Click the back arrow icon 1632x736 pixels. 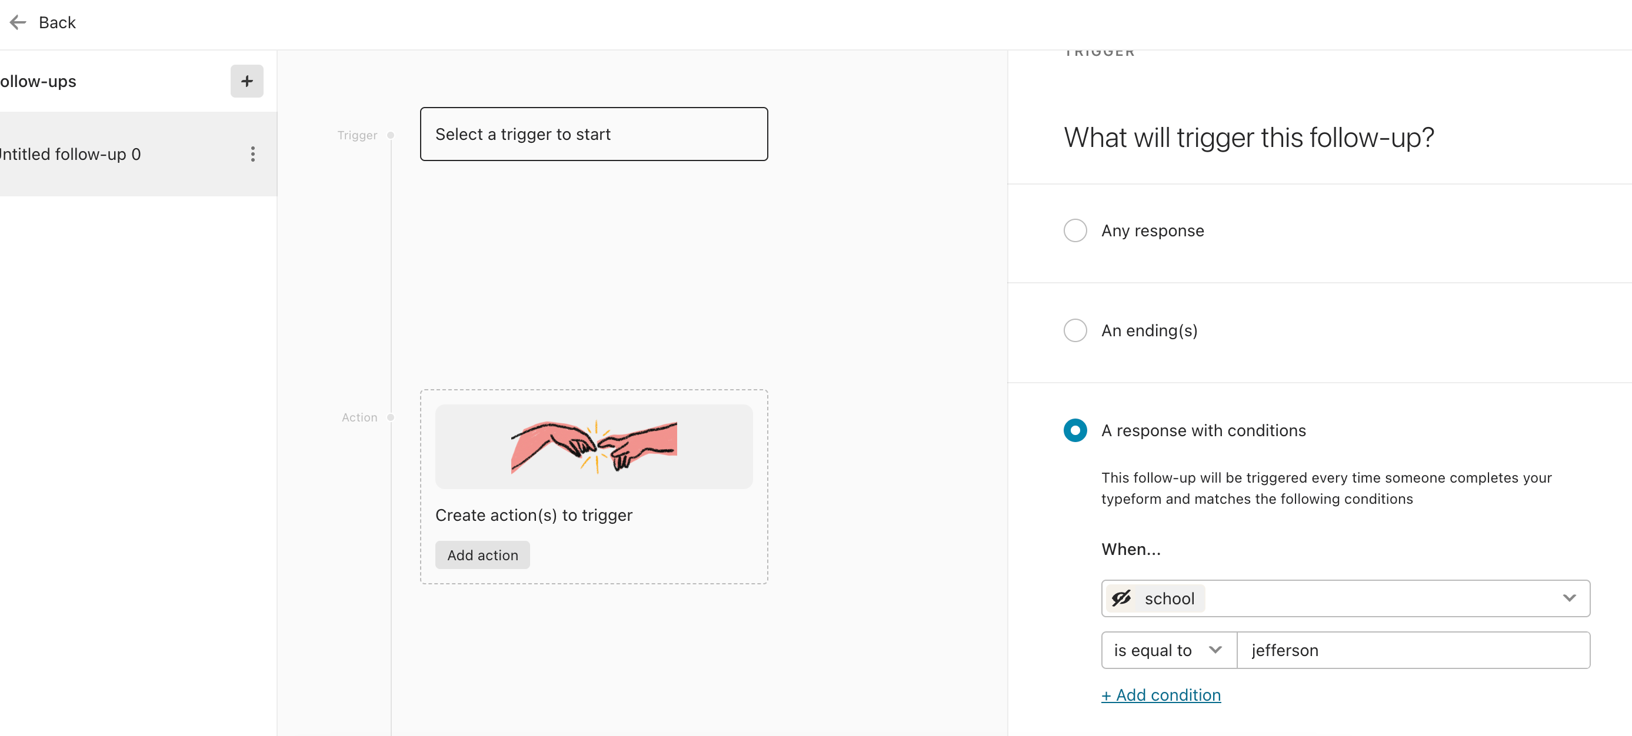point(18,23)
